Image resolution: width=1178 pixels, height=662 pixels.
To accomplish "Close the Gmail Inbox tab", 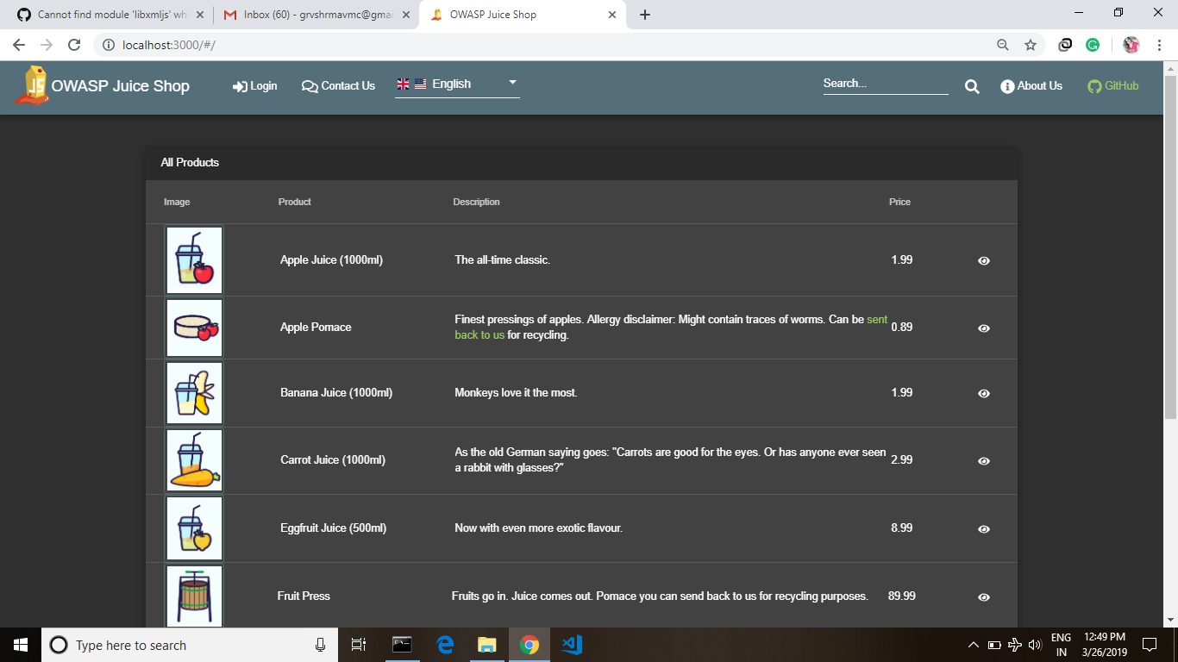I will [x=405, y=15].
